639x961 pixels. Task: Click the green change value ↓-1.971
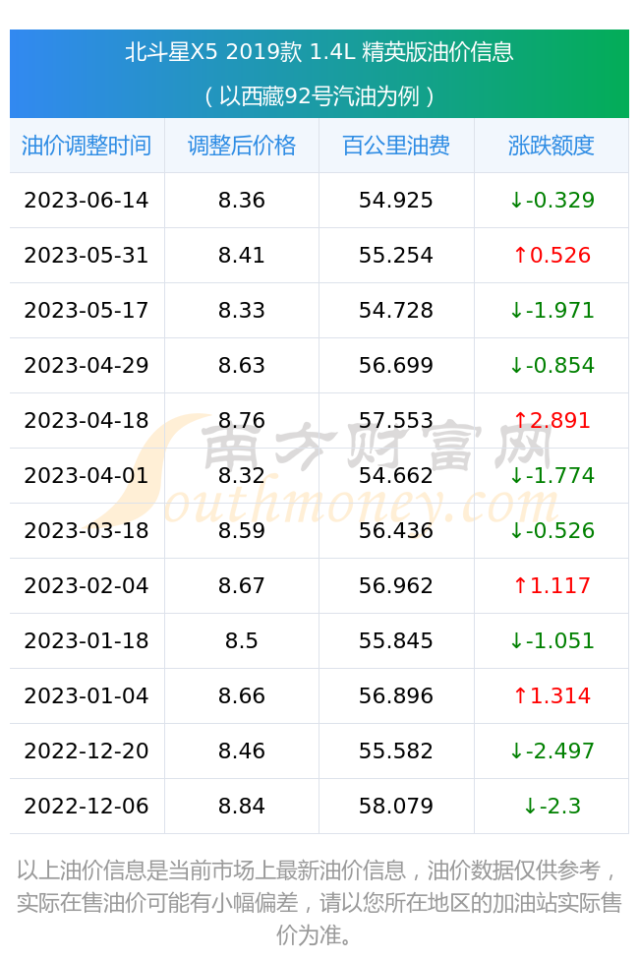click(x=552, y=311)
